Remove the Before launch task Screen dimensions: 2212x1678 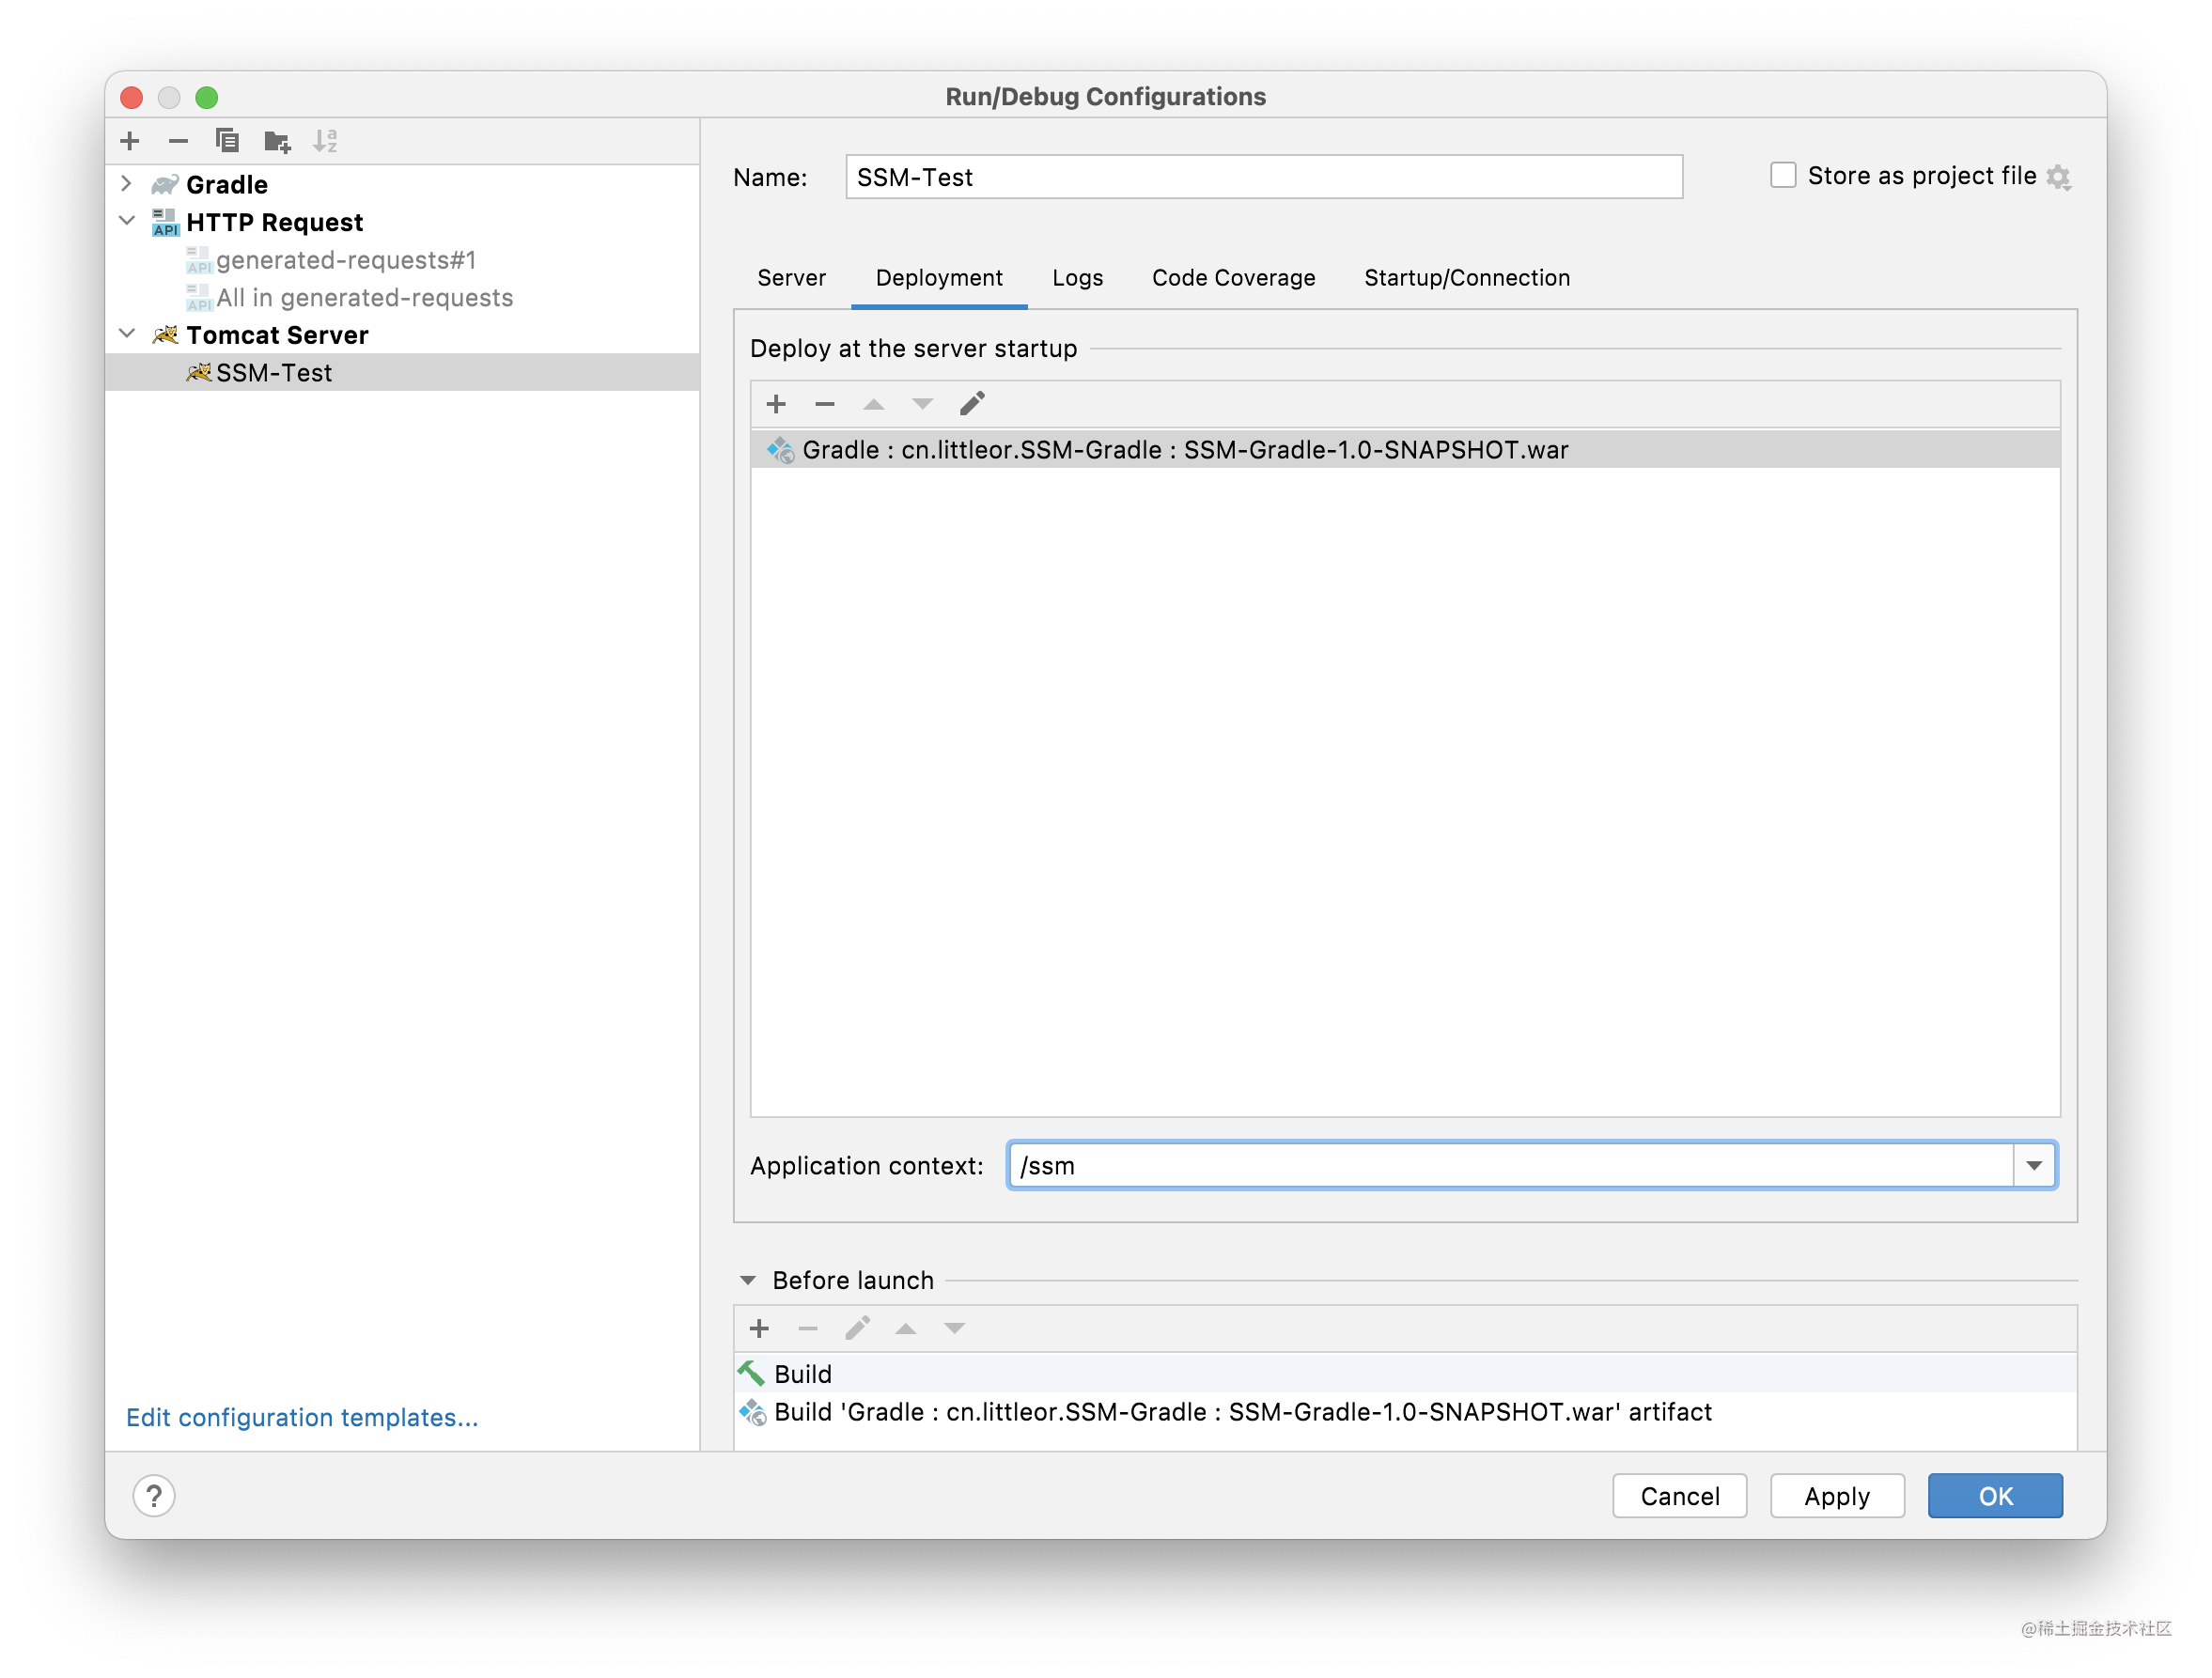[808, 1328]
